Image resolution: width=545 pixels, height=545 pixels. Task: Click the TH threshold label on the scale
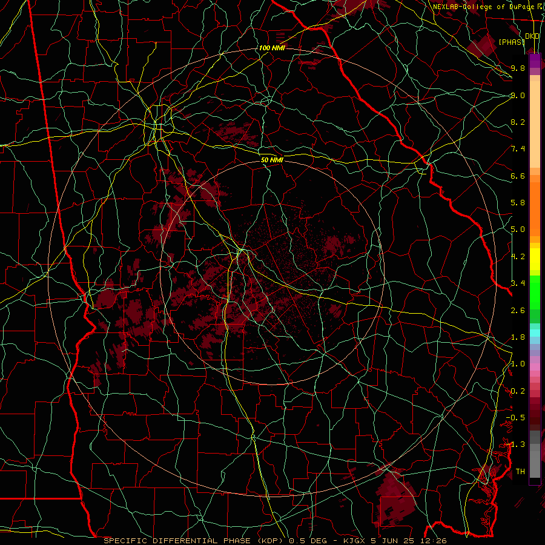click(520, 472)
